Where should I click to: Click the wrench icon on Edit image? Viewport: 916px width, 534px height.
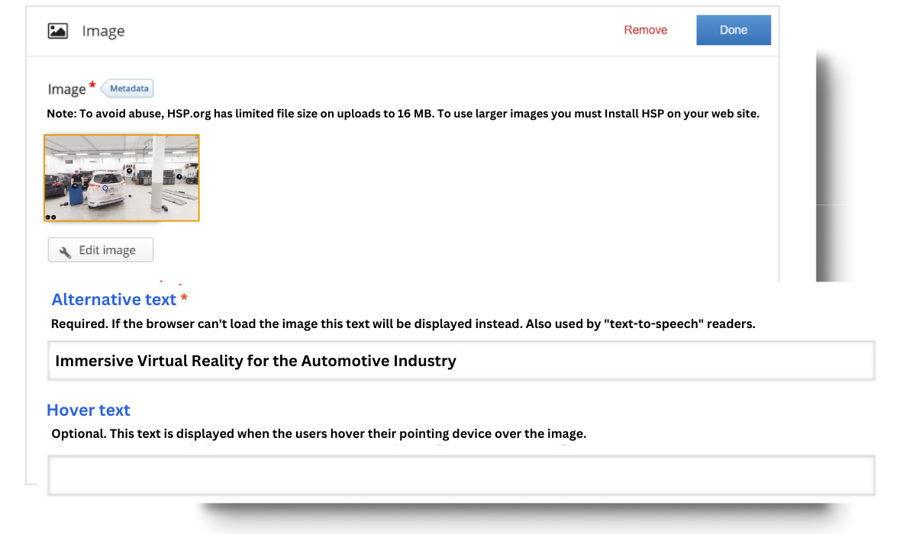pyautogui.click(x=64, y=249)
